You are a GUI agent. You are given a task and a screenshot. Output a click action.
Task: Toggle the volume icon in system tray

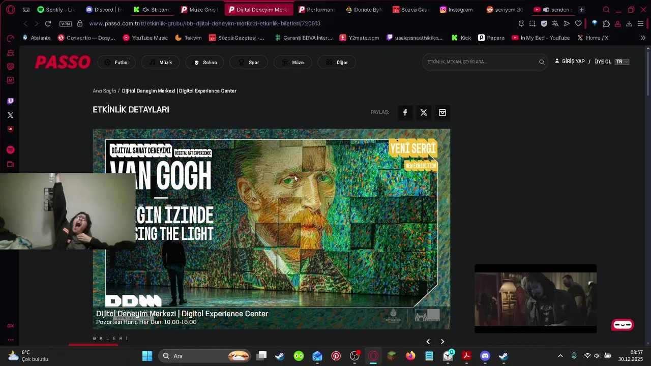pyautogui.click(x=597, y=356)
